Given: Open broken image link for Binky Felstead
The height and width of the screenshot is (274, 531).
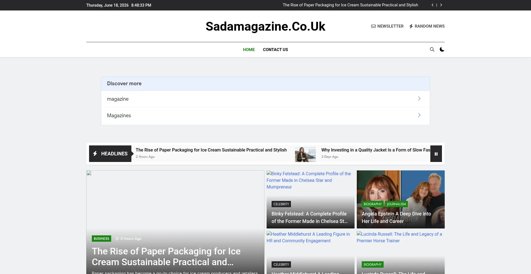Looking at the screenshot, I should click(x=309, y=180).
